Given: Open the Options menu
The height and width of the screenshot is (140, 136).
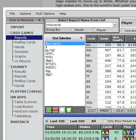Looking at the screenshot, I should [25, 14].
